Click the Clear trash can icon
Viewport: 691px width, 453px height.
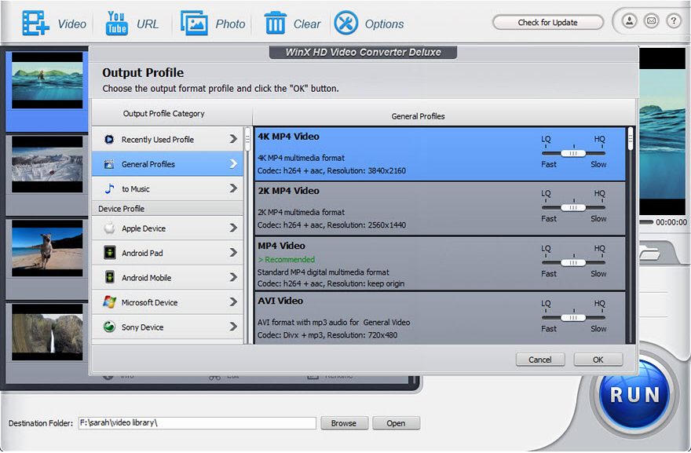point(276,23)
